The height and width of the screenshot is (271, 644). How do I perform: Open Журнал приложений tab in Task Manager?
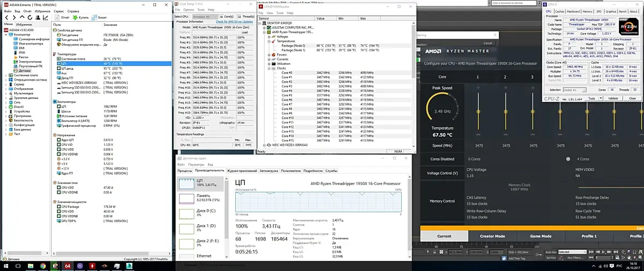tap(242, 171)
